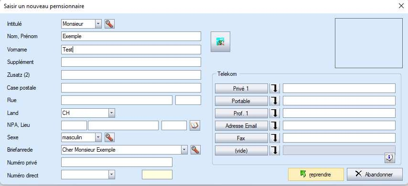This screenshot has width=408, height=186.
Task: Click the Fax button
Action: pos(241,138)
